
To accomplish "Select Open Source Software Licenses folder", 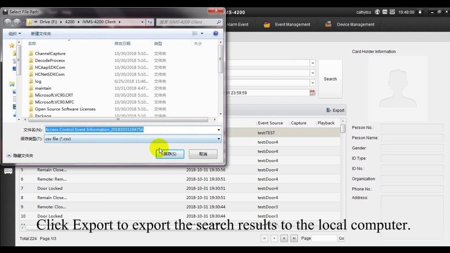I will (x=65, y=109).
